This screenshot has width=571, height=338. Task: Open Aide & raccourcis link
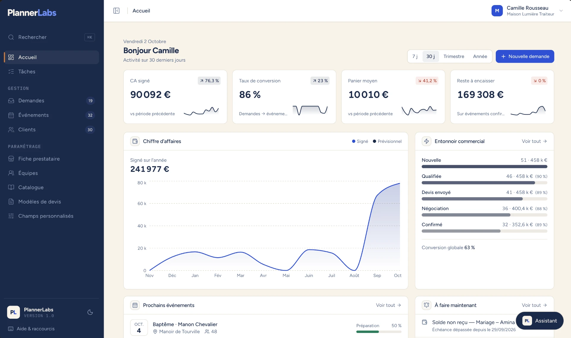click(32, 329)
